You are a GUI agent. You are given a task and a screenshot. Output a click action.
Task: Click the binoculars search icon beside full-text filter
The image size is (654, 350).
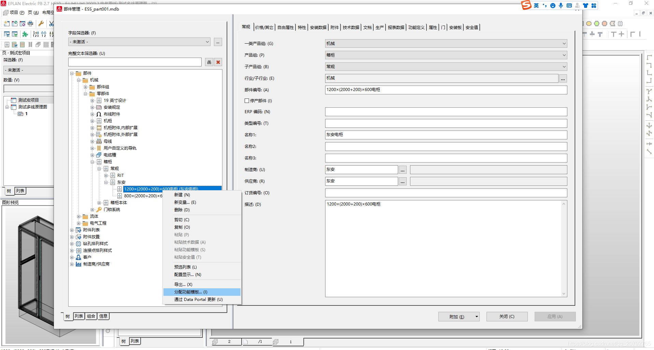coord(209,62)
